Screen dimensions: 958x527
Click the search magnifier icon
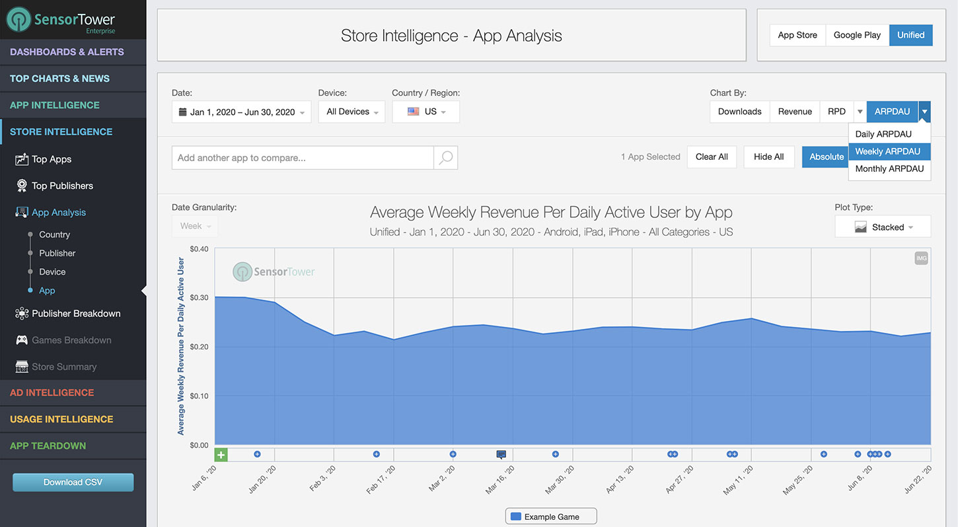(x=445, y=157)
